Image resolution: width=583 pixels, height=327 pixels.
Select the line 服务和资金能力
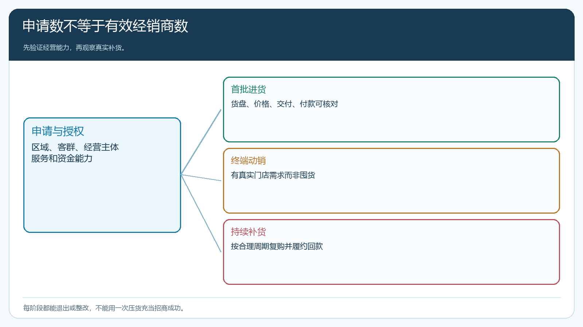coord(62,158)
